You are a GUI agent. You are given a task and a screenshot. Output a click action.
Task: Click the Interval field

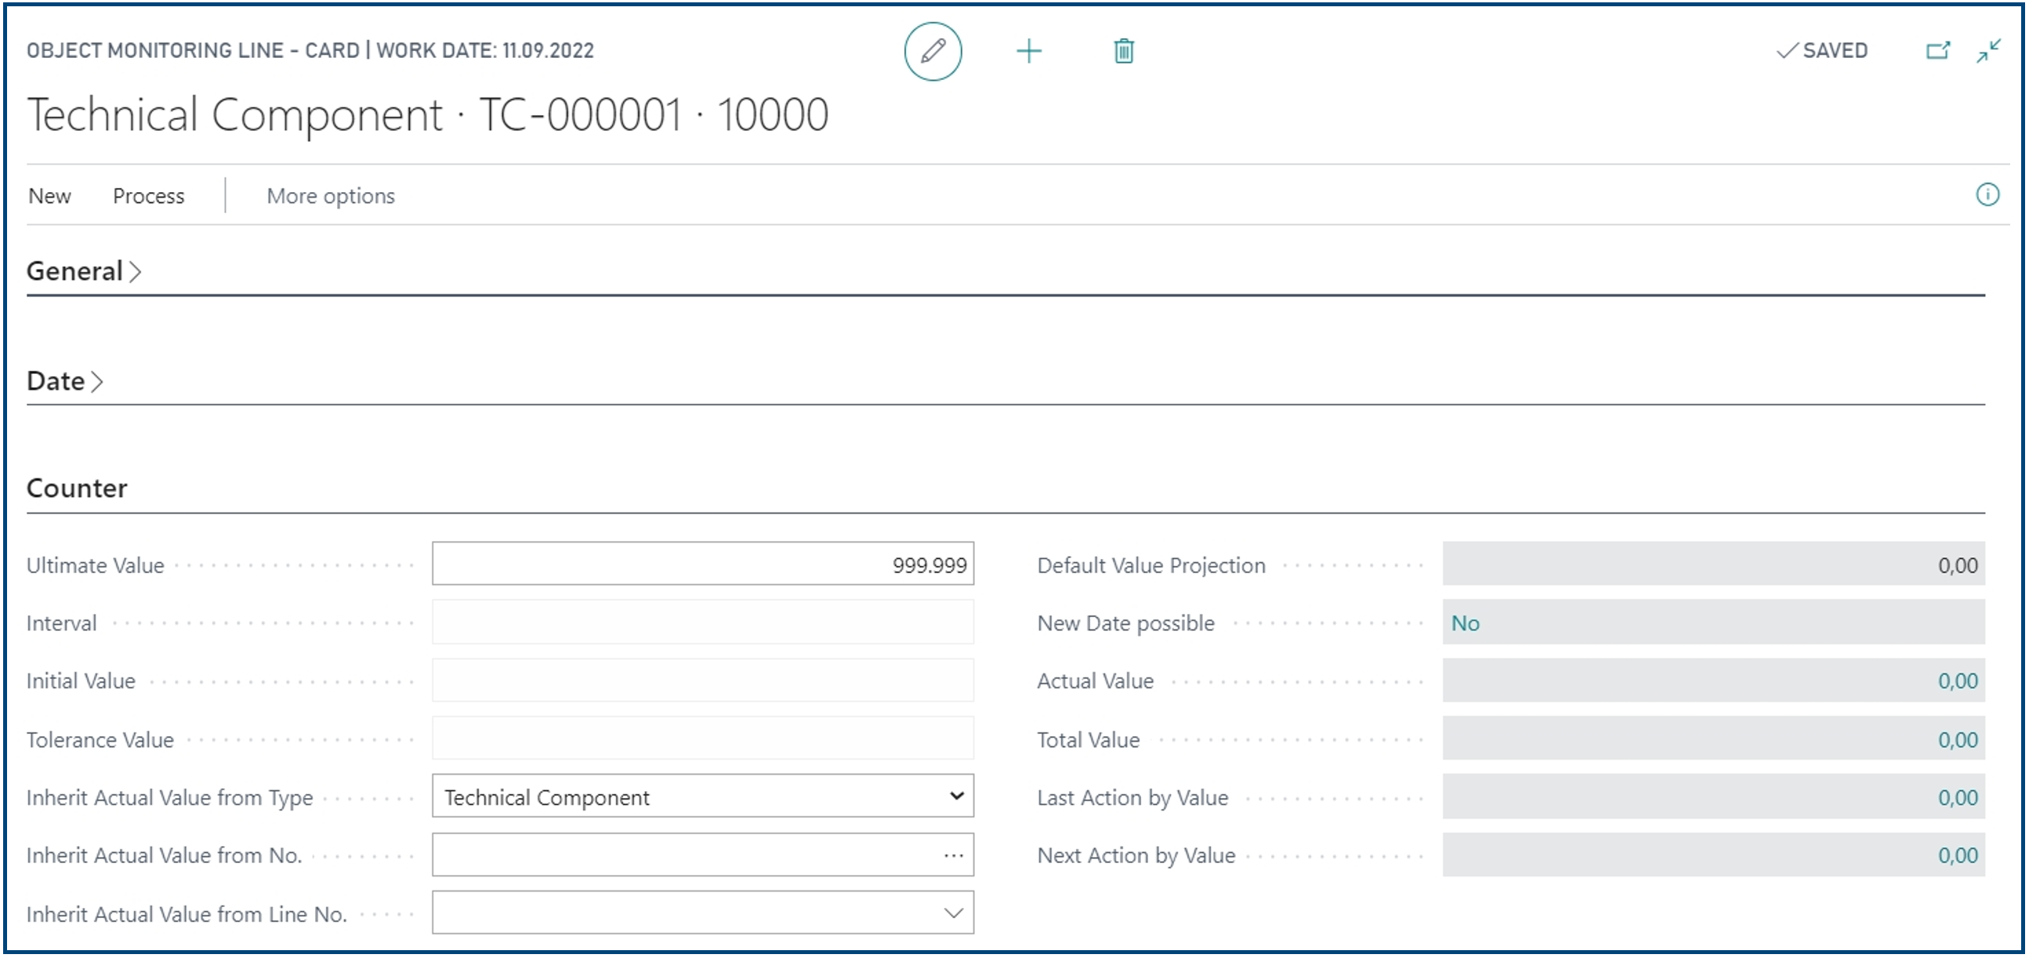(703, 622)
